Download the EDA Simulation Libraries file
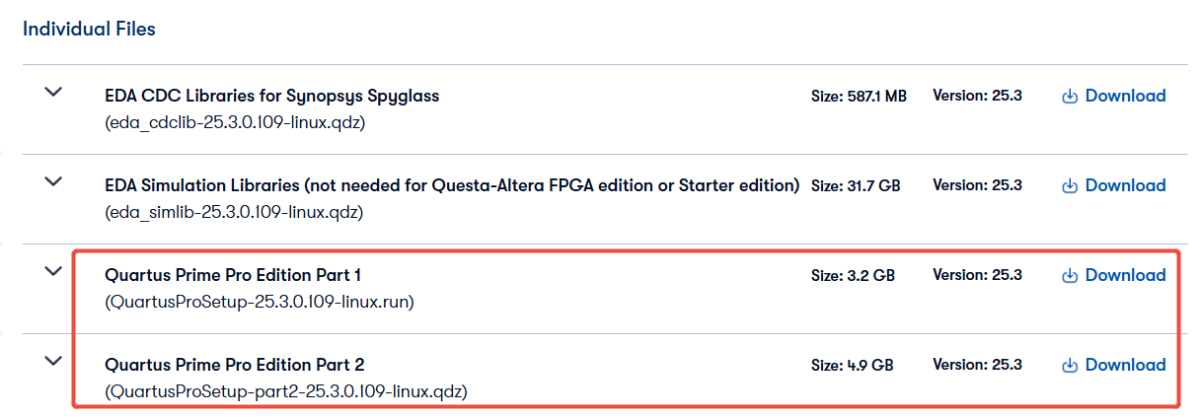The width and height of the screenshot is (1201, 418). (x=1125, y=185)
